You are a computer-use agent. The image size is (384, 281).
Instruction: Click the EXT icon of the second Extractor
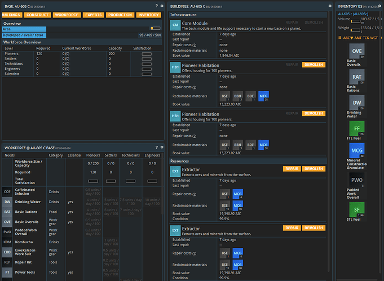point(175,230)
